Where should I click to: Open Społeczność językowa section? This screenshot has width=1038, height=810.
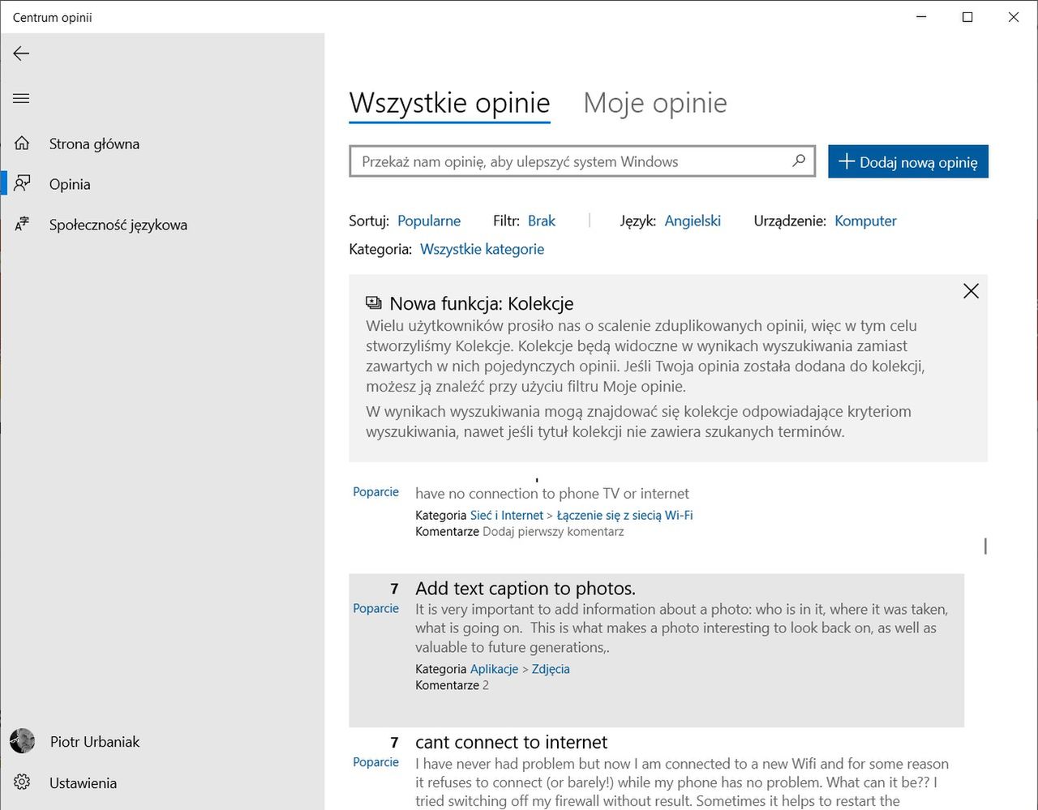point(118,225)
